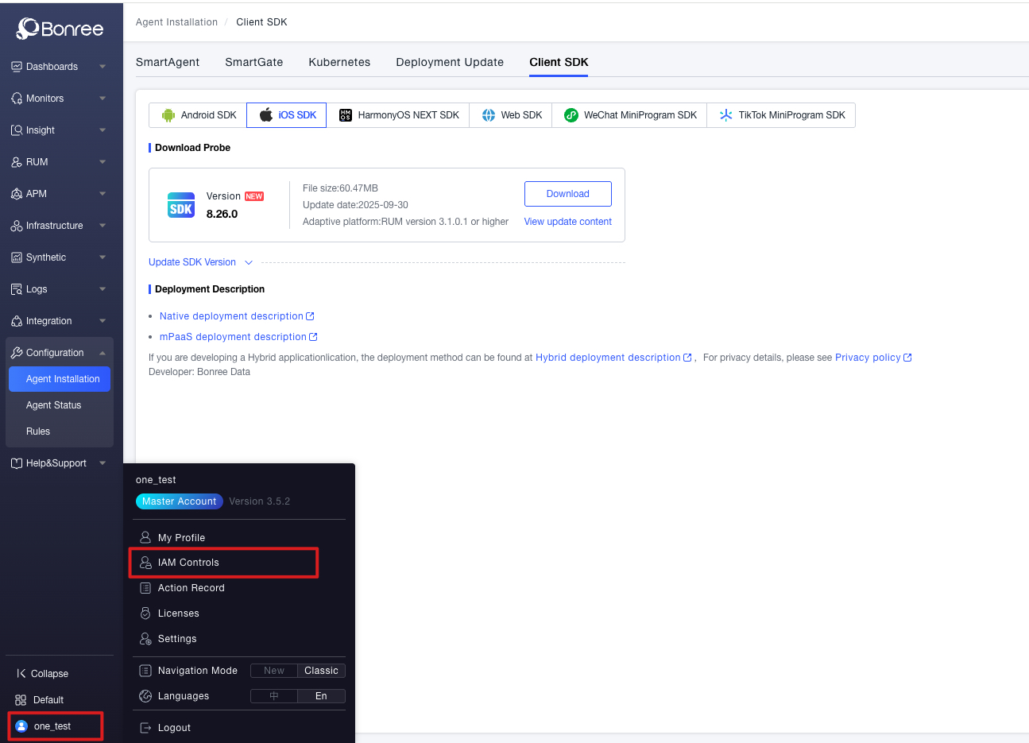Open the Native deployment description link
Screen dimensions: 1029x743
tap(232, 316)
